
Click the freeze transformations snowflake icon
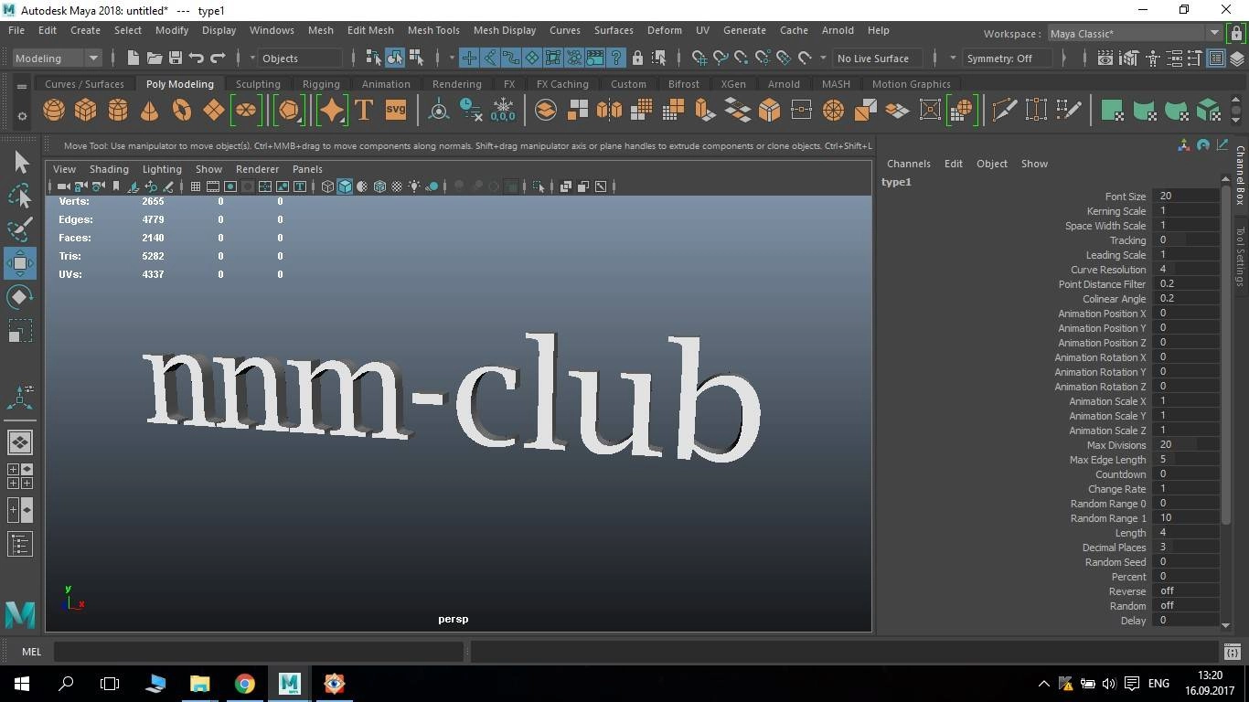click(x=503, y=111)
